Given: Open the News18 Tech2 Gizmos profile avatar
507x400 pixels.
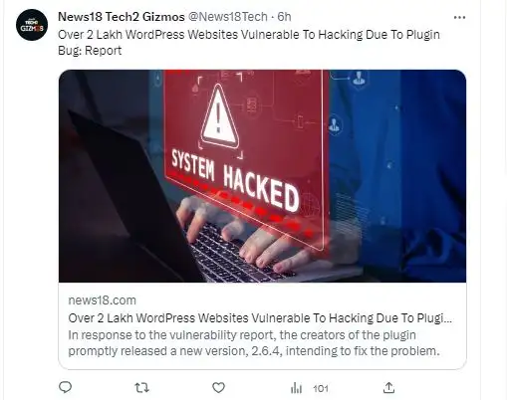Looking at the screenshot, I should click(32, 25).
